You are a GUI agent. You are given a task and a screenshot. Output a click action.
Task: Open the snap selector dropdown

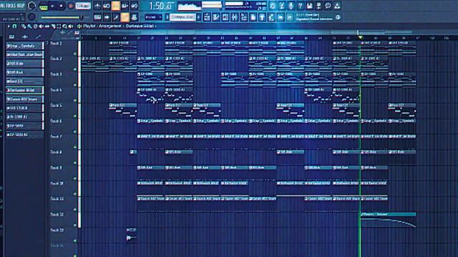153,17
